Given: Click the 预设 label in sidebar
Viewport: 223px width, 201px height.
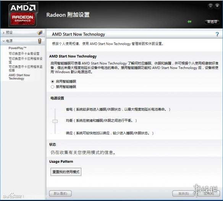Looking at the screenshot, I should 9,32.
